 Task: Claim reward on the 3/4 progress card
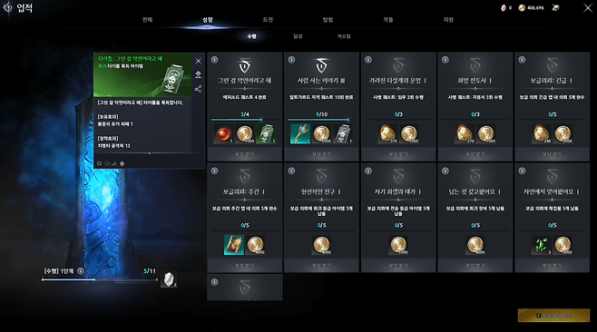[244, 154]
